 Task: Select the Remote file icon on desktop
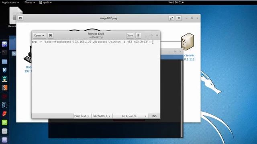point(16,17)
